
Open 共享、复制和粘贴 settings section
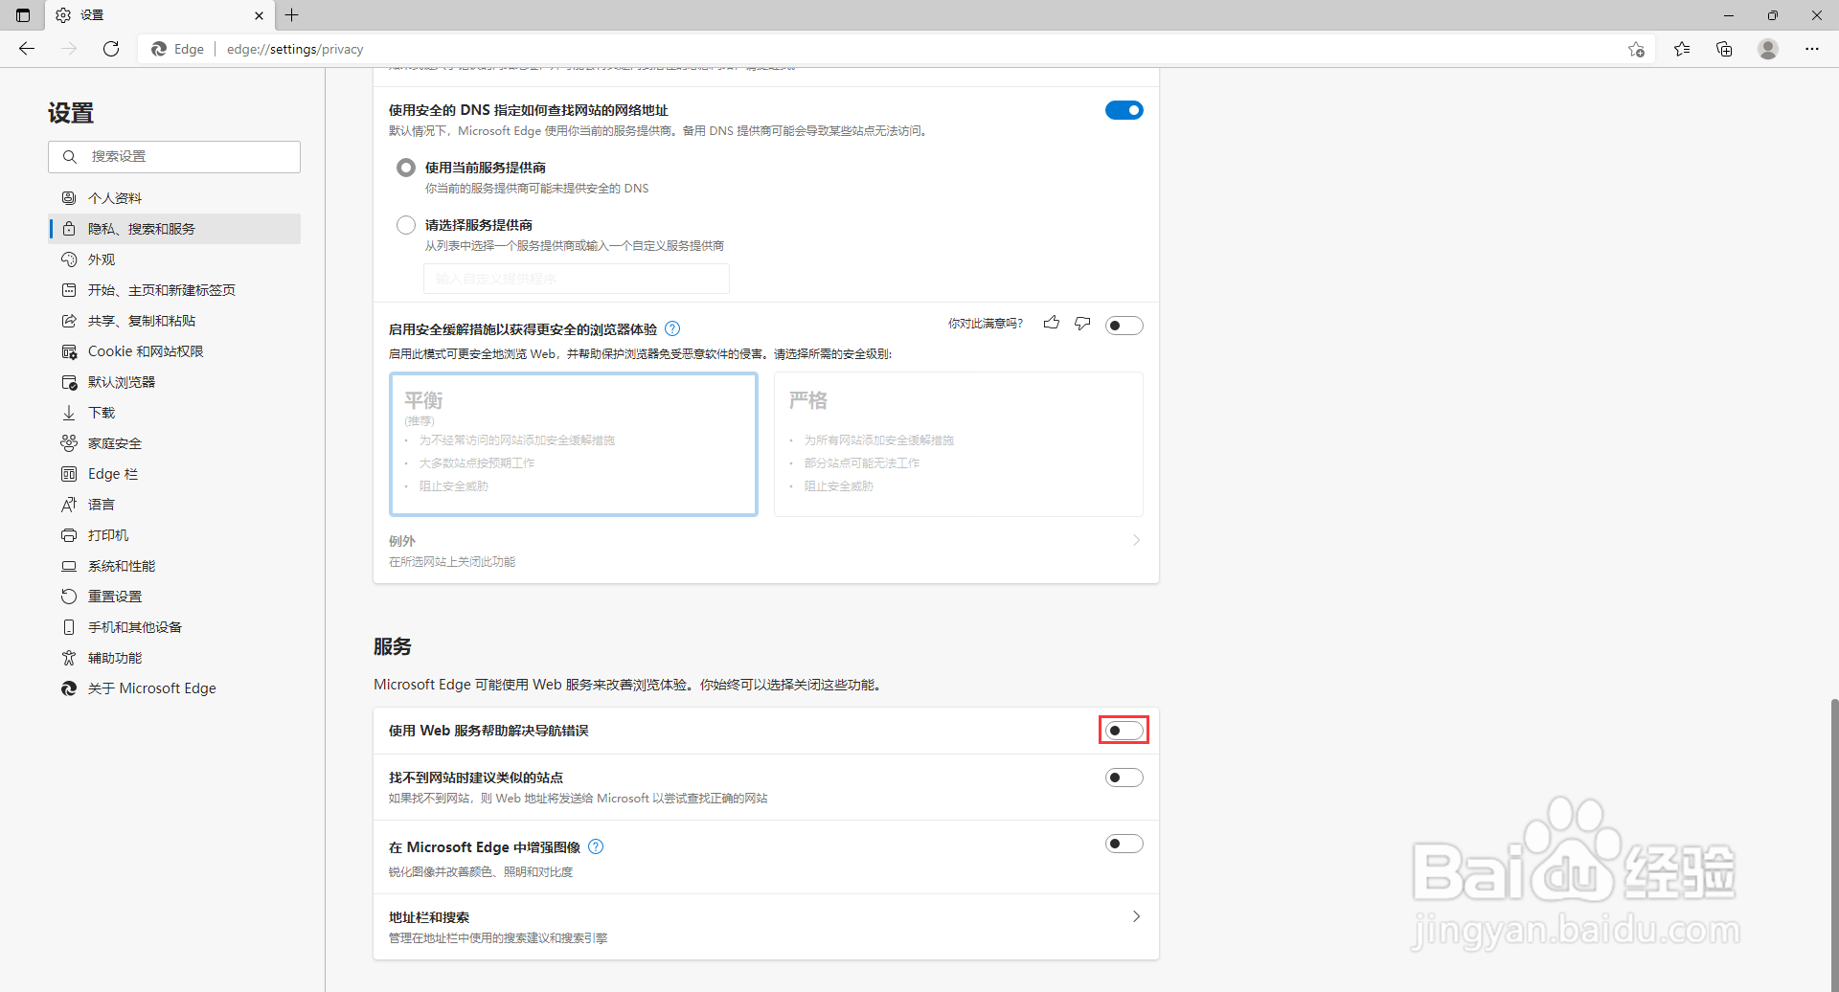[x=174, y=321]
